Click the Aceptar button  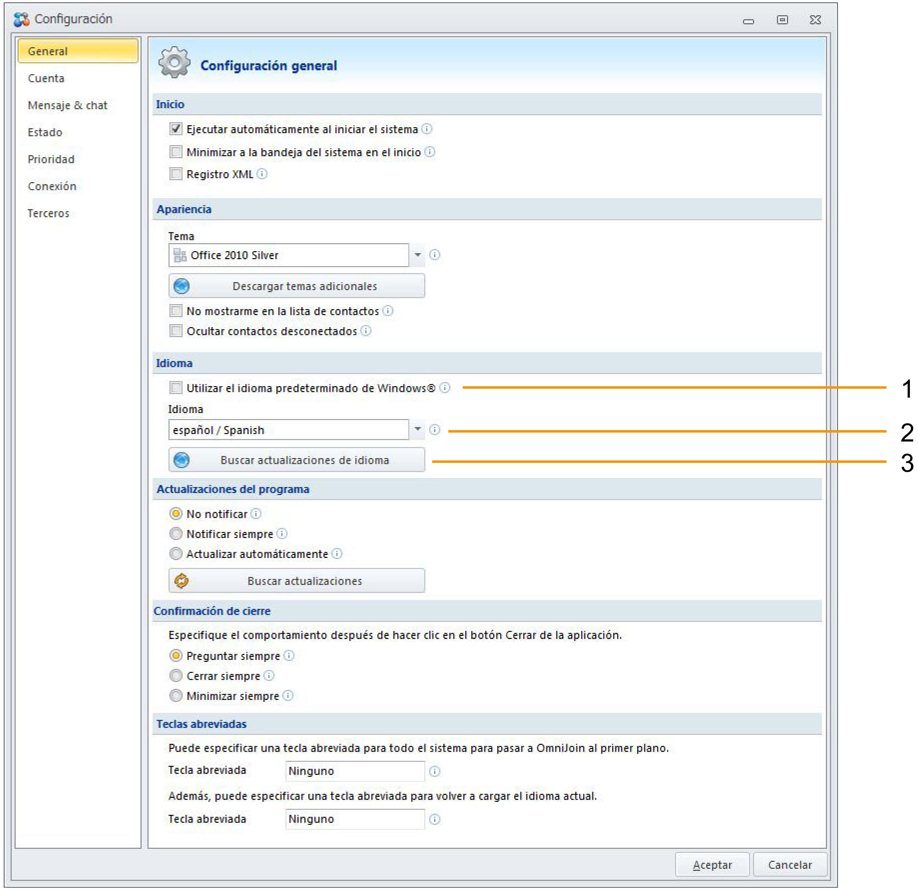tap(712, 865)
